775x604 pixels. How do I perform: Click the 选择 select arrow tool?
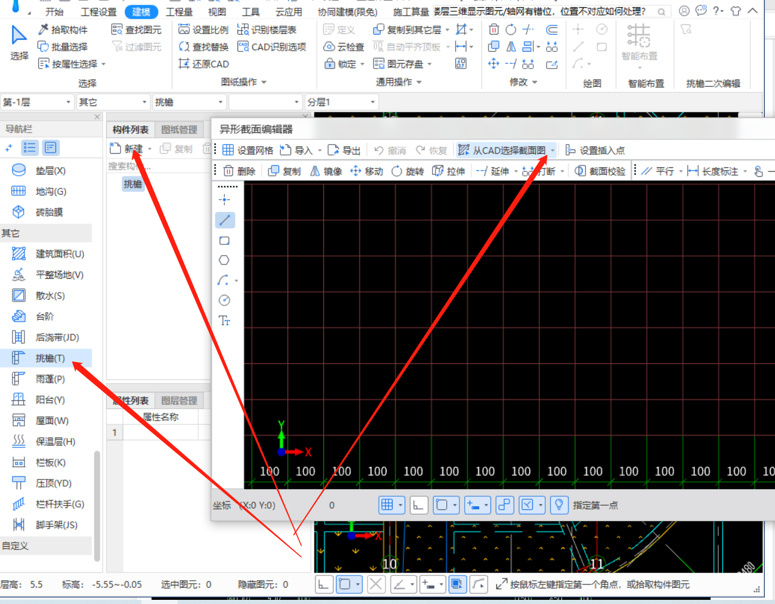[x=19, y=42]
